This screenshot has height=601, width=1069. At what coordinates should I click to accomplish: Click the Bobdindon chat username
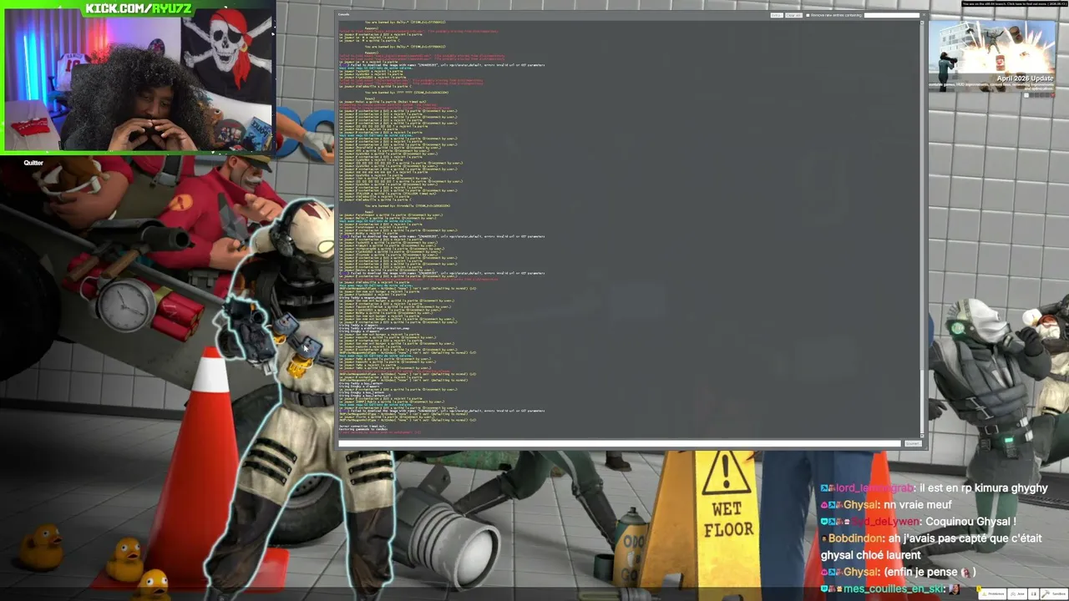[855, 538]
